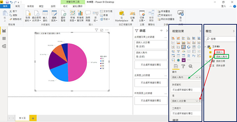
Task: Select the funnel visualization type
Action: [178, 51]
